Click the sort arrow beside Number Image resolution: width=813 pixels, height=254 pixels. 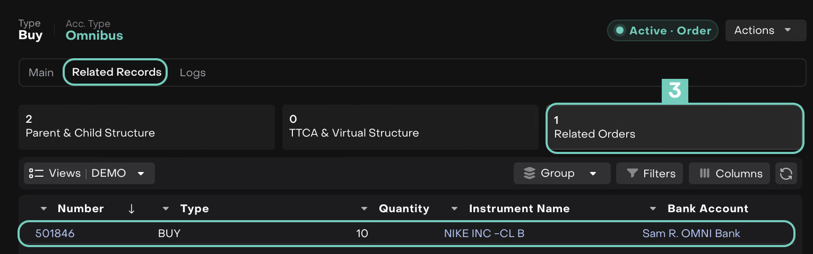132,209
